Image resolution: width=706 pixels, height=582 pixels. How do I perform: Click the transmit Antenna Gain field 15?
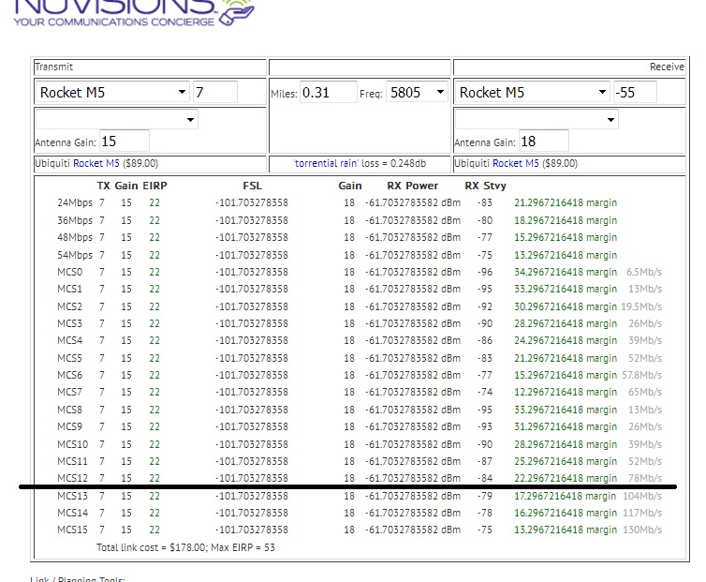tap(125, 142)
